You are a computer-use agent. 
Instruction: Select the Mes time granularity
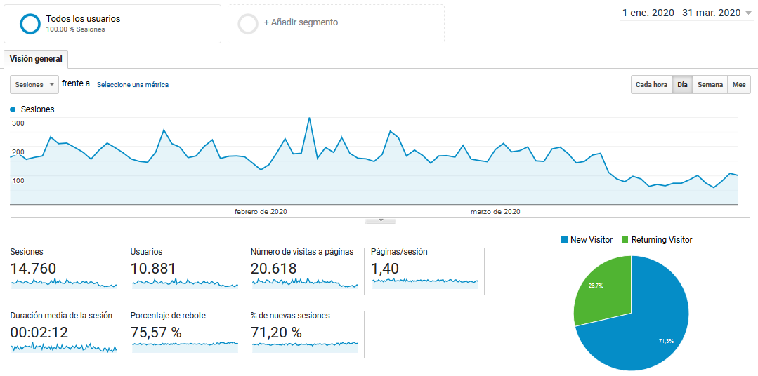738,84
